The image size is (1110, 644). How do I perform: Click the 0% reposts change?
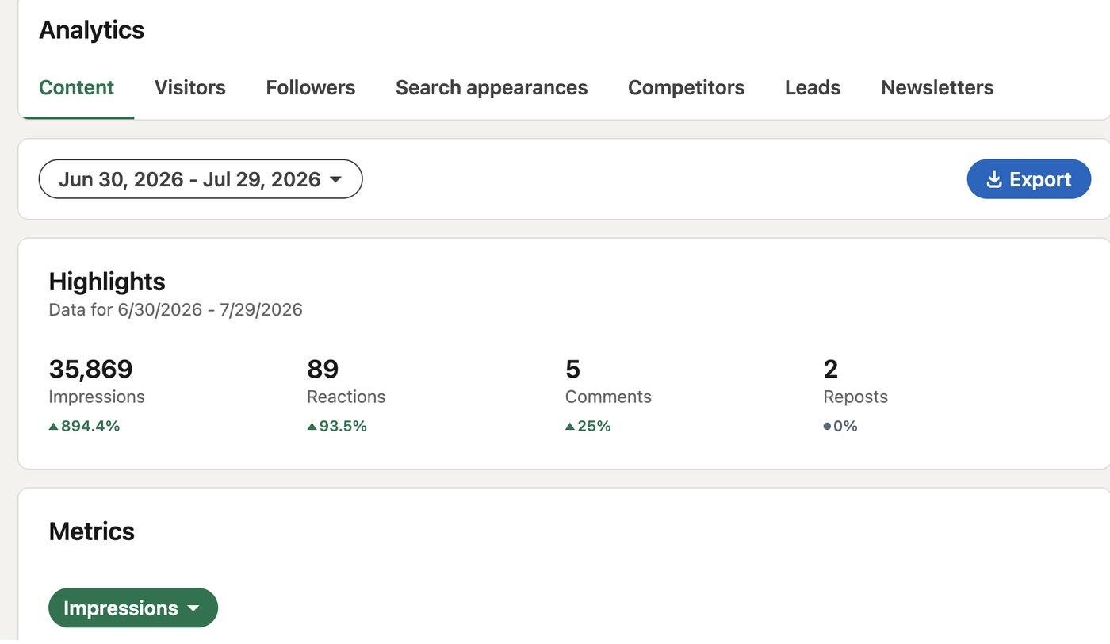pos(840,426)
